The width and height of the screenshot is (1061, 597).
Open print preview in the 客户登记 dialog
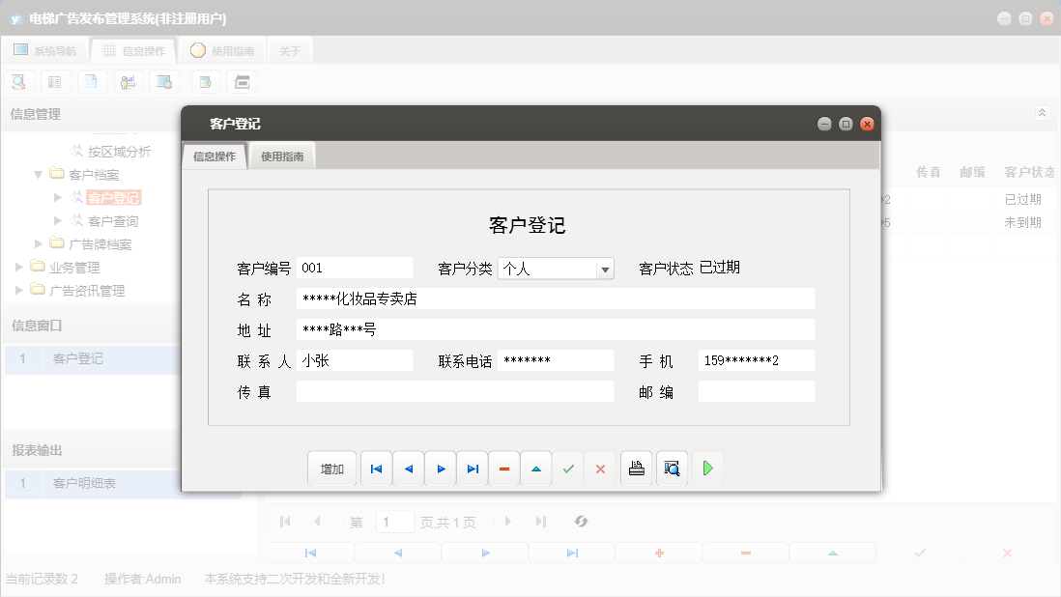[672, 468]
